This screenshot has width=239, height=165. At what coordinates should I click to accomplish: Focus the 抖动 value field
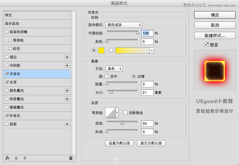tap(147, 132)
